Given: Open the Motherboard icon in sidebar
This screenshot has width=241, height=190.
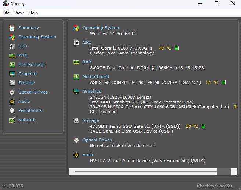Looking at the screenshot, I should [x=12, y=64].
